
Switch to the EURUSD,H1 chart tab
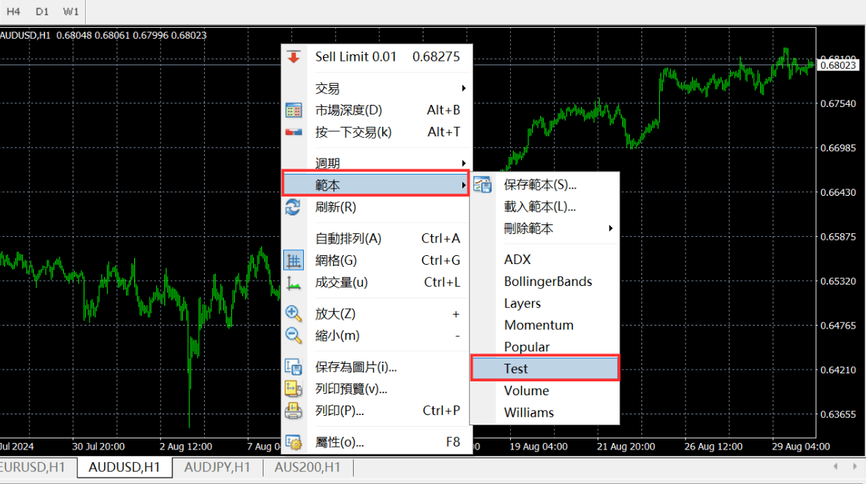34,467
